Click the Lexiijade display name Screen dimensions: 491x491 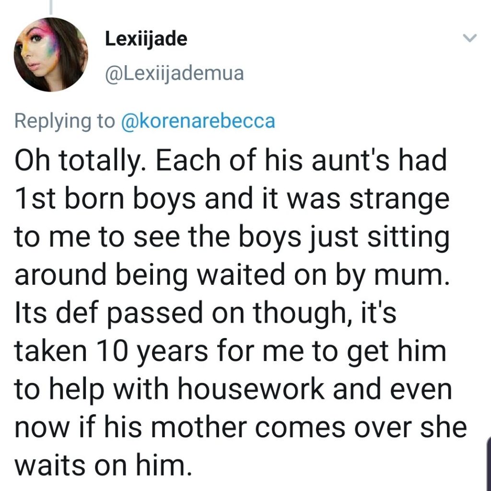146,40
